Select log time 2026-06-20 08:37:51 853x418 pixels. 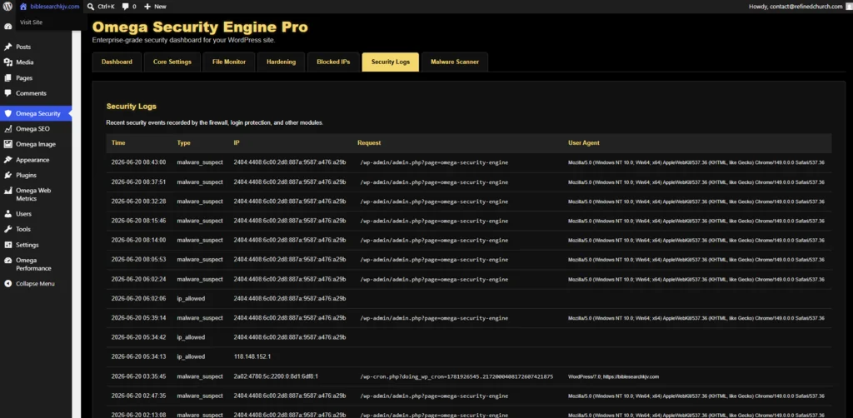[139, 182]
